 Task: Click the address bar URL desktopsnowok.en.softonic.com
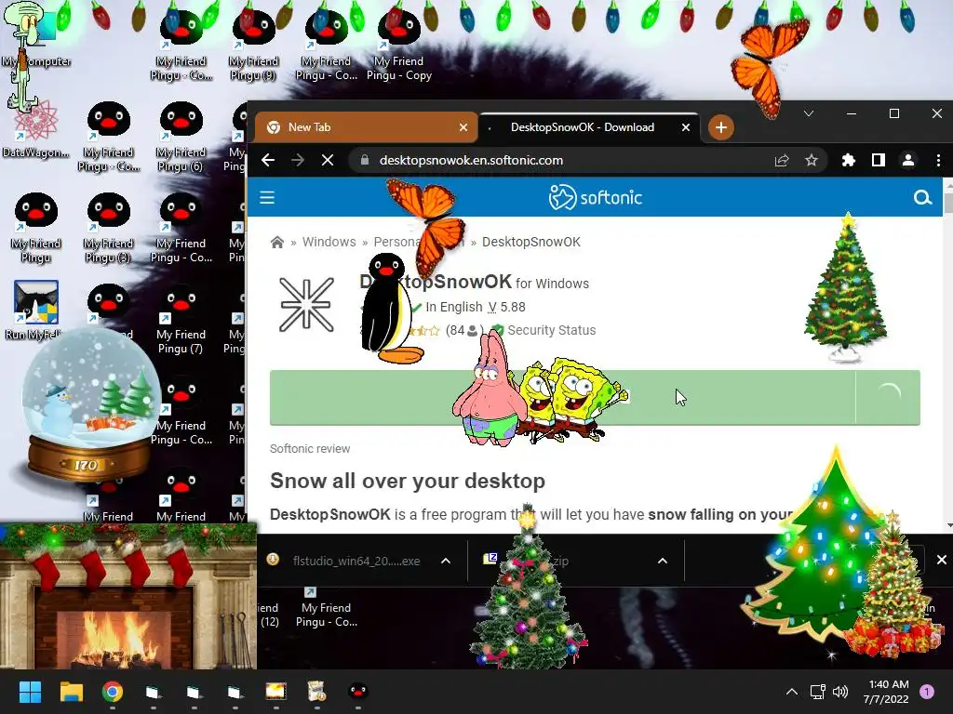click(x=471, y=160)
